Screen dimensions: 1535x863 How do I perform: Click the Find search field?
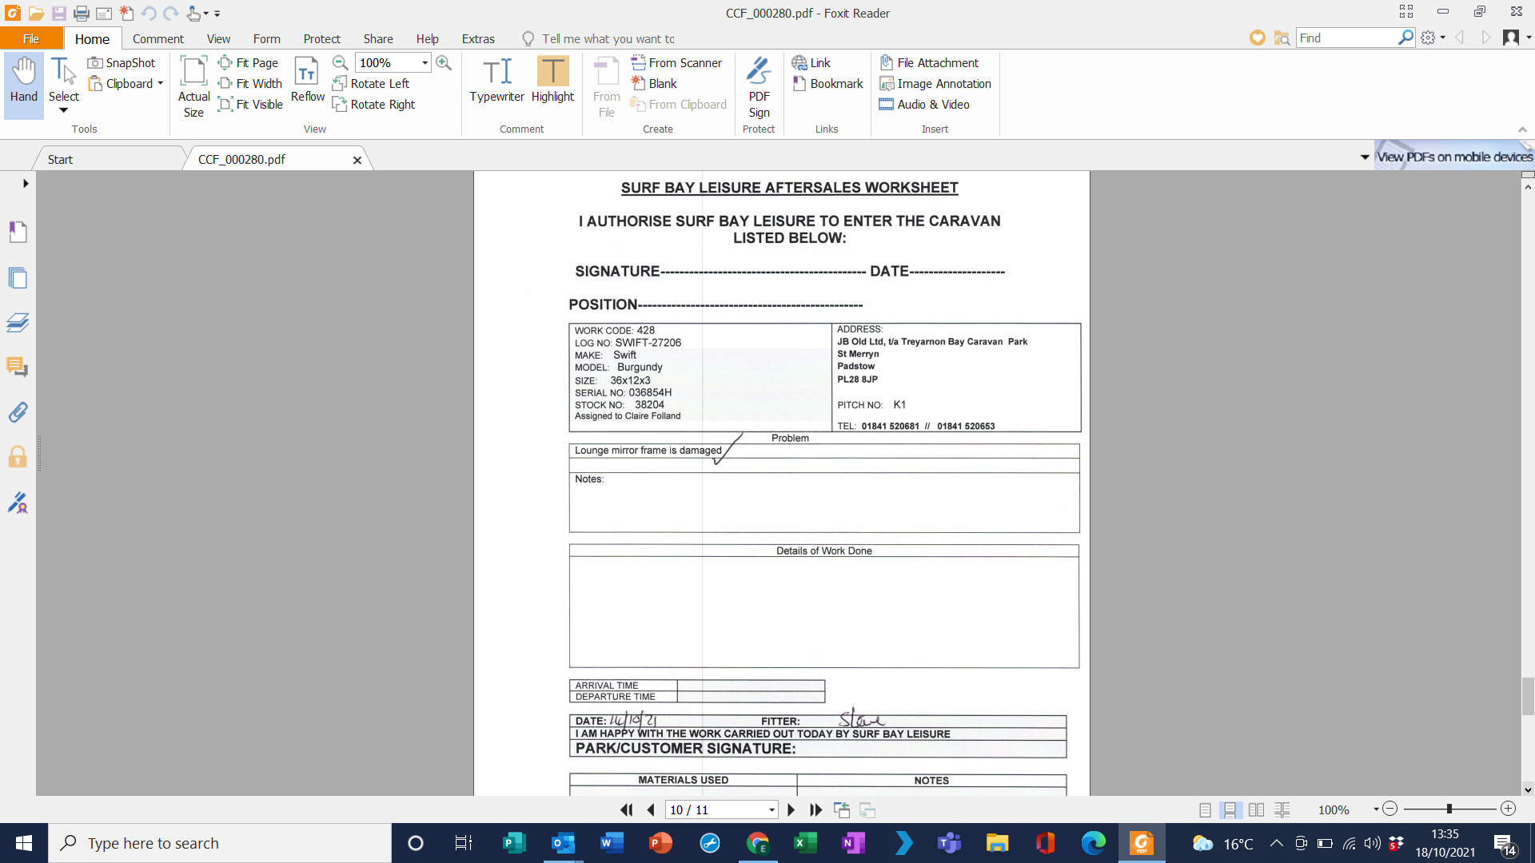(1346, 38)
